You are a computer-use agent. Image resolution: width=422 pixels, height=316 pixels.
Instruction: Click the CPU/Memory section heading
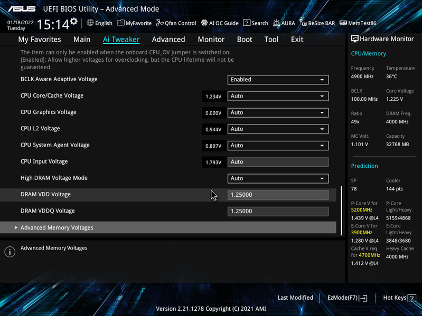tap(369, 53)
